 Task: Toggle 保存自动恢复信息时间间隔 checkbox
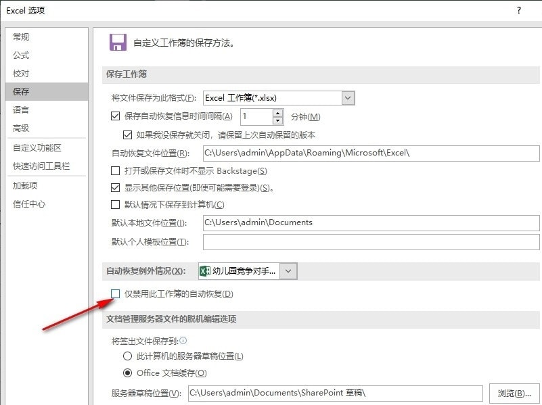115,116
